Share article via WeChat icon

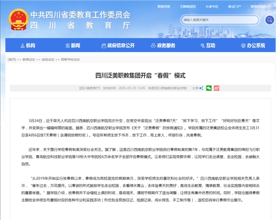click(x=209, y=88)
